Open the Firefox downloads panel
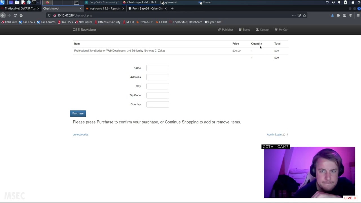This screenshot has width=361, height=203. click(332, 16)
